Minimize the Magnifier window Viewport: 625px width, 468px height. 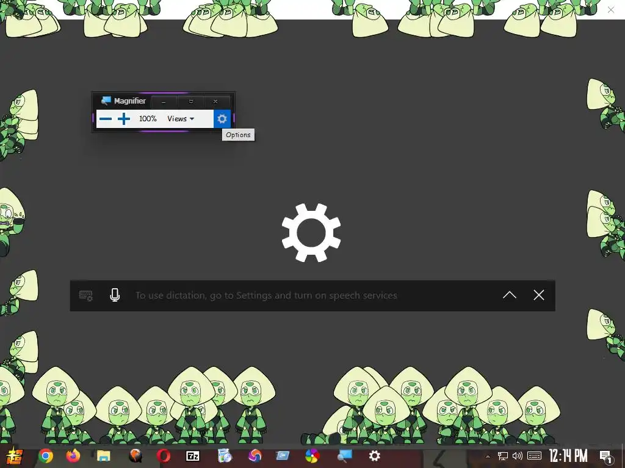164,102
